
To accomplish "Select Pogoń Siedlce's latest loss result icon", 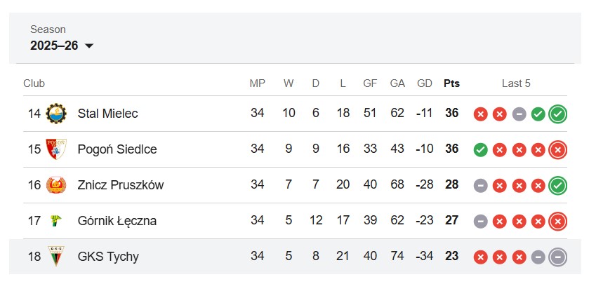I will point(557,149).
